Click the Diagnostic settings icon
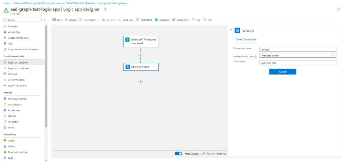345x162 pixels. click(5, 152)
